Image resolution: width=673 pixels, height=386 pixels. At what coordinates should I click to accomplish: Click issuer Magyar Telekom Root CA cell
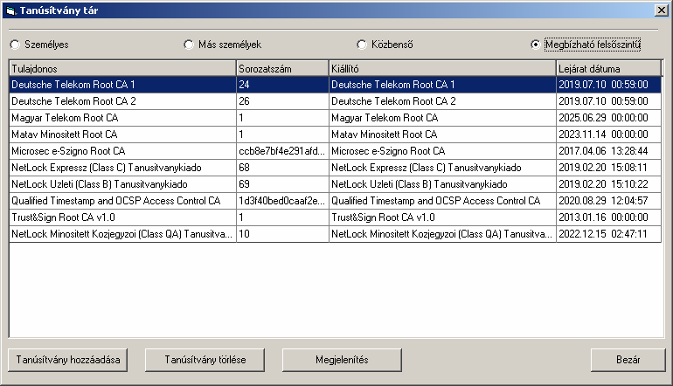click(442, 118)
